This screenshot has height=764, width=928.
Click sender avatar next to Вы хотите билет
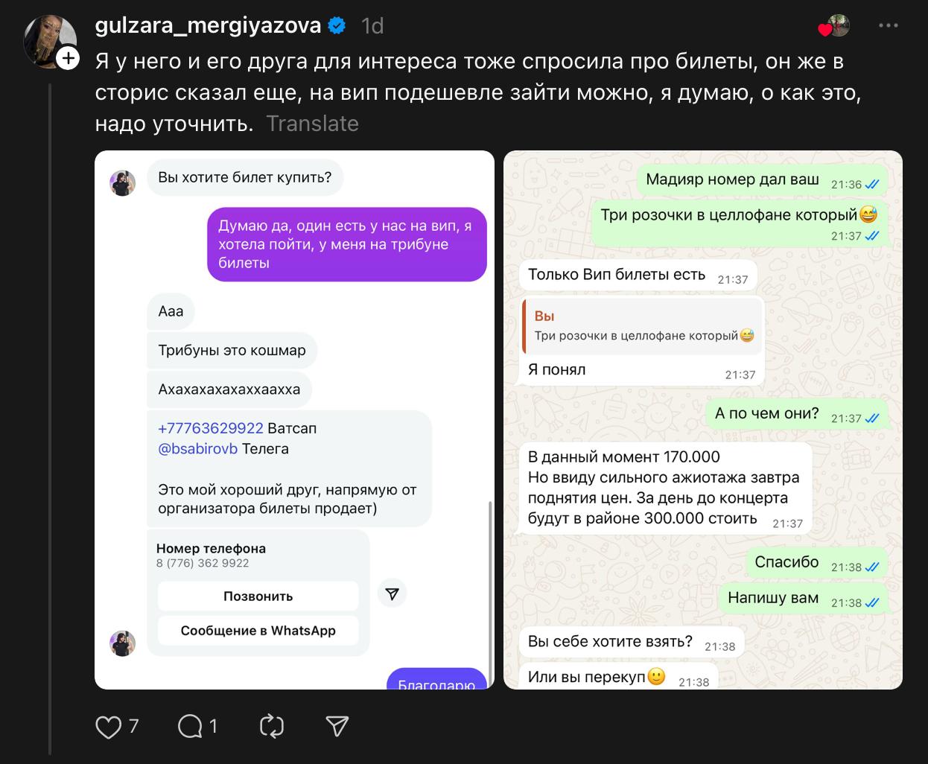pyautogui.click(x=123, y=183)
